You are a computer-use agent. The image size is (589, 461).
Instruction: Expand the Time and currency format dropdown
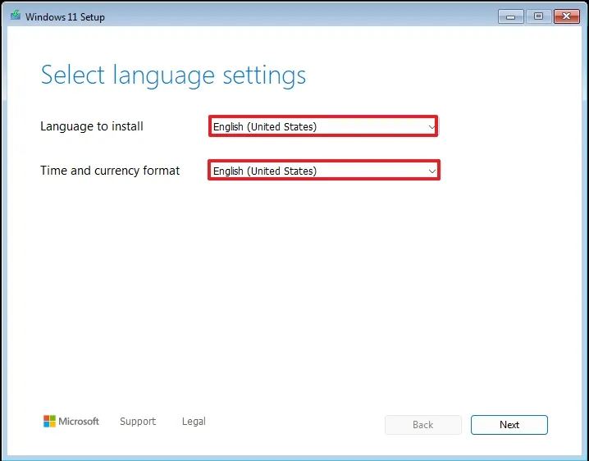(x=323, y=171)
